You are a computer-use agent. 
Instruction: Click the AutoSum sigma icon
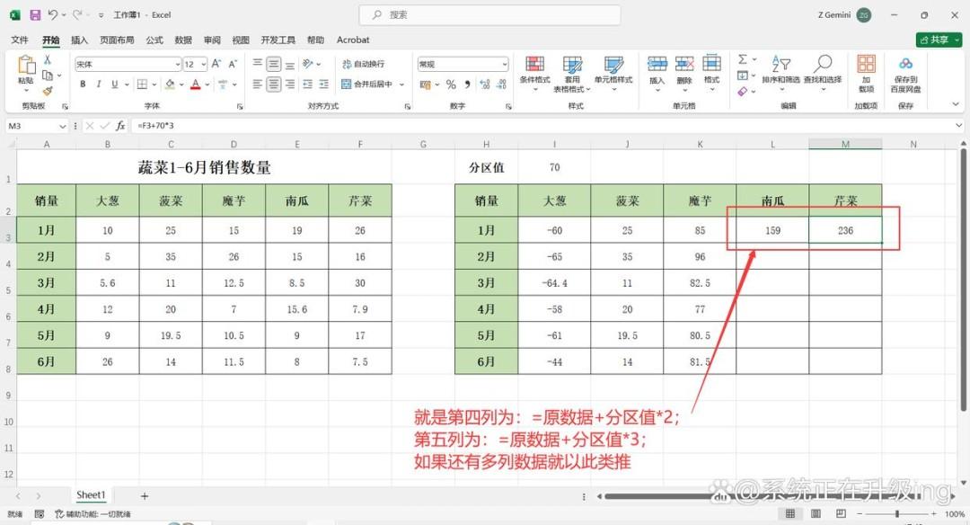(x=743, y=59)
